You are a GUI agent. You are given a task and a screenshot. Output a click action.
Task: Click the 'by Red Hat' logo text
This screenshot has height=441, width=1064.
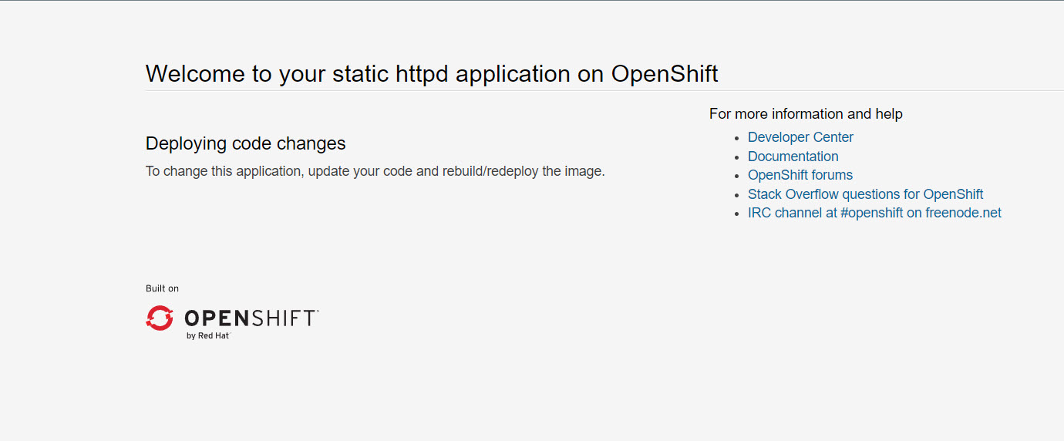pyautogui.click(x=207, y=336)
